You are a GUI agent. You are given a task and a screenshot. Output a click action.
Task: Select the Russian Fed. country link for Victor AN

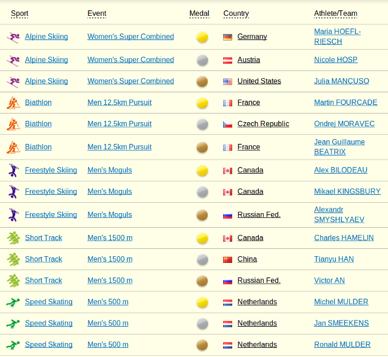coord(259,280)
